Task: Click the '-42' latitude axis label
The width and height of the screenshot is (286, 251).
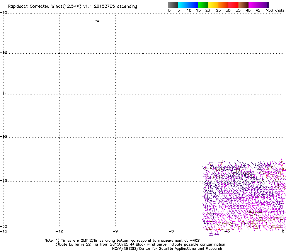Action: click(3, 52)
